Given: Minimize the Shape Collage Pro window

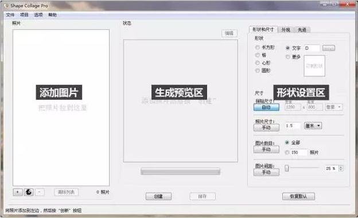Looking at the screenshot, I should 325,4.
